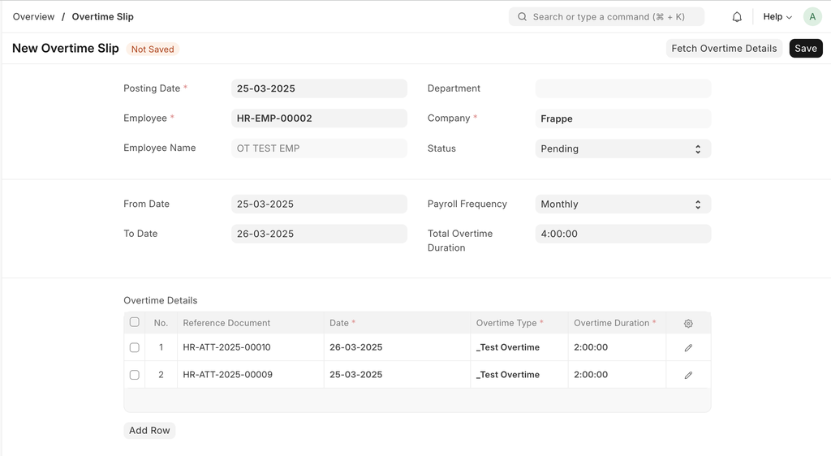Open the Help menu
Image resolution: width=831 pixels, height=456 pixels.
click(777, 17)
